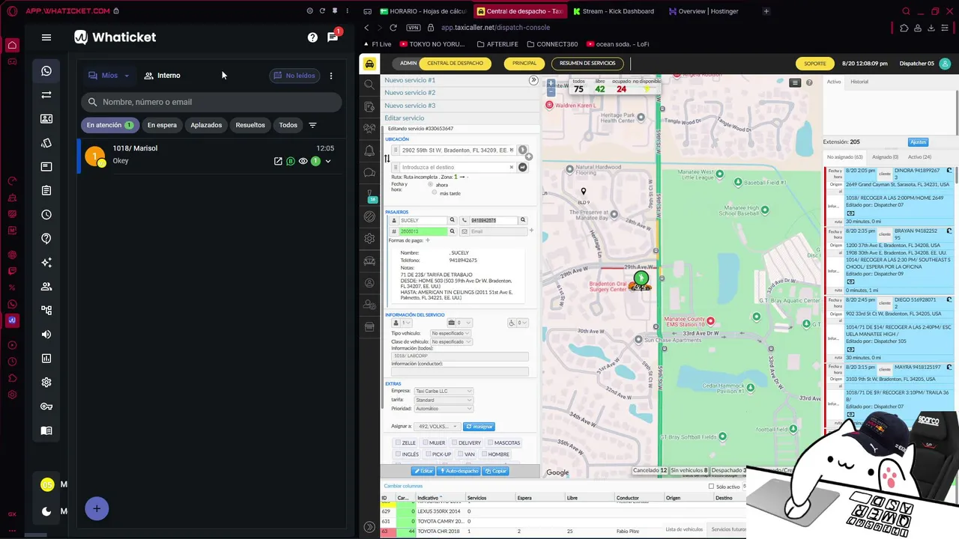This screenshot has height=539, width=959.
Task: Open messages chat icon in dispatch sidebar
Action: (x=369, y=173)
